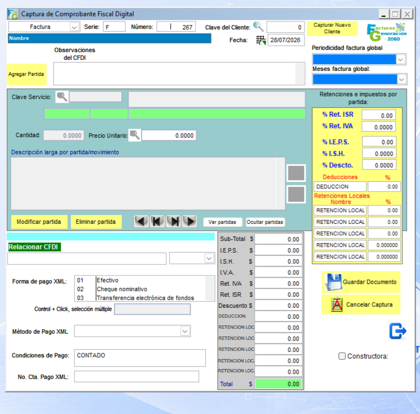420x414 pixels.
Task: Open the Factura document type dropdown
Action: 74,27
